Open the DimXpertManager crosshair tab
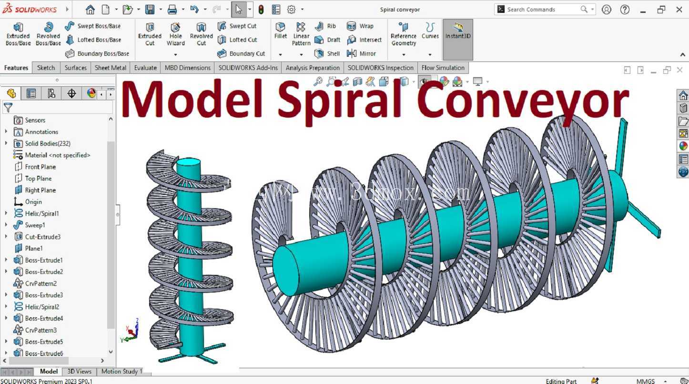689x384 pixels. (x=71, y=93)
